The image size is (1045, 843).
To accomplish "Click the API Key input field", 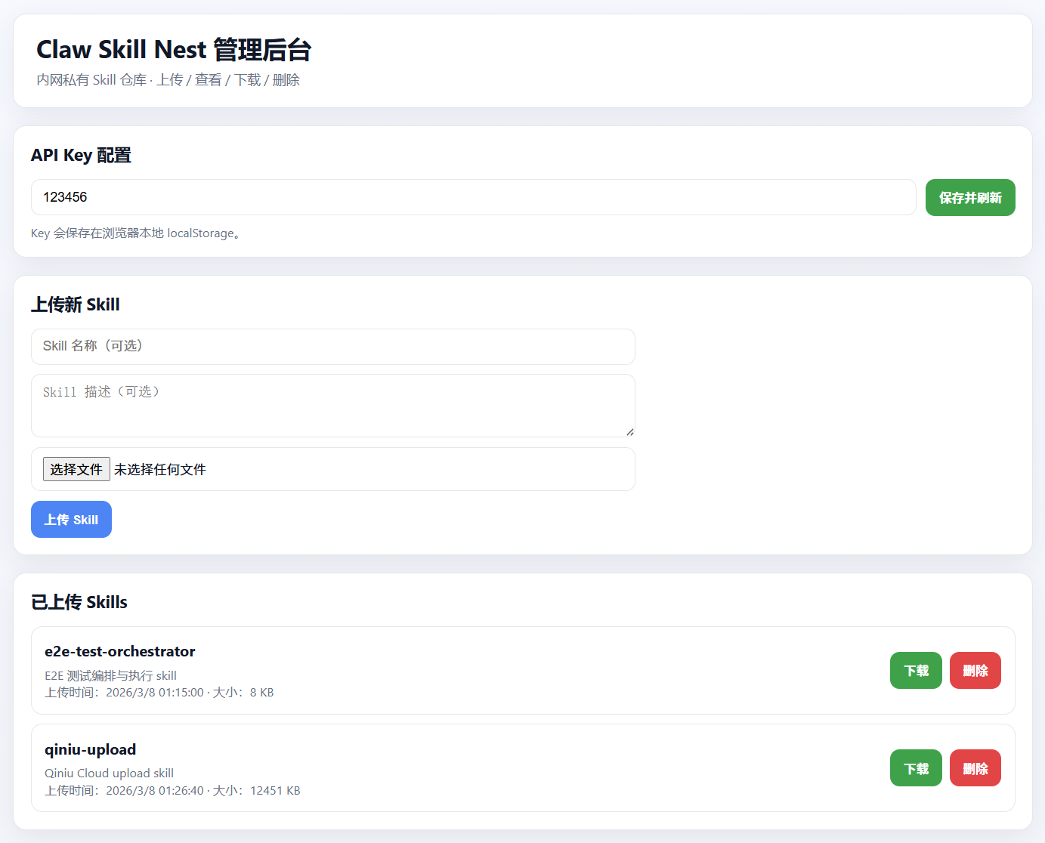I will click(473, 197).
